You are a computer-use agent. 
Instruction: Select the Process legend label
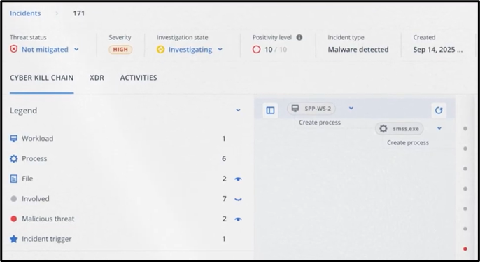(34, 158)
